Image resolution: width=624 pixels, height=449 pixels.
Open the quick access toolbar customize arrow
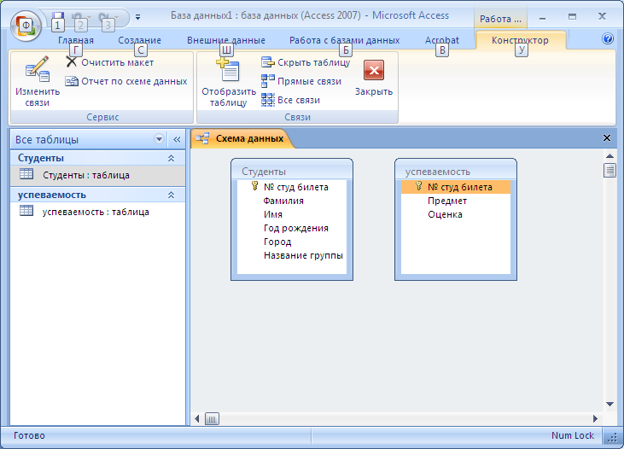(x=137, y=17)
